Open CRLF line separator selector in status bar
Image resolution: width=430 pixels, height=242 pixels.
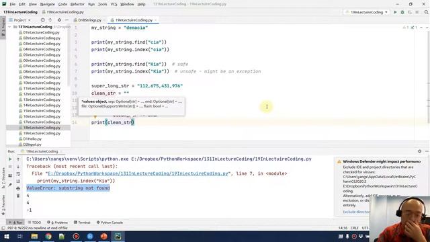point(355,228)
